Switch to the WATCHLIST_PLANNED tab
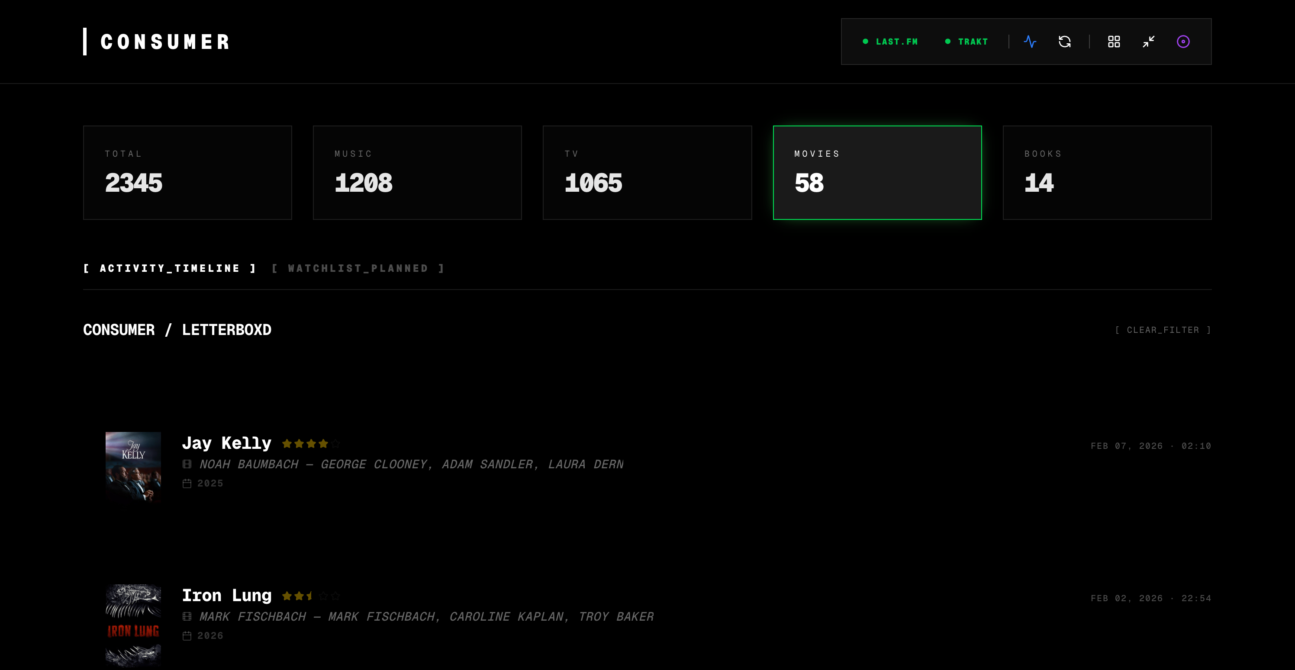Viewport: 1295px width, 670px height. (358, 268)
